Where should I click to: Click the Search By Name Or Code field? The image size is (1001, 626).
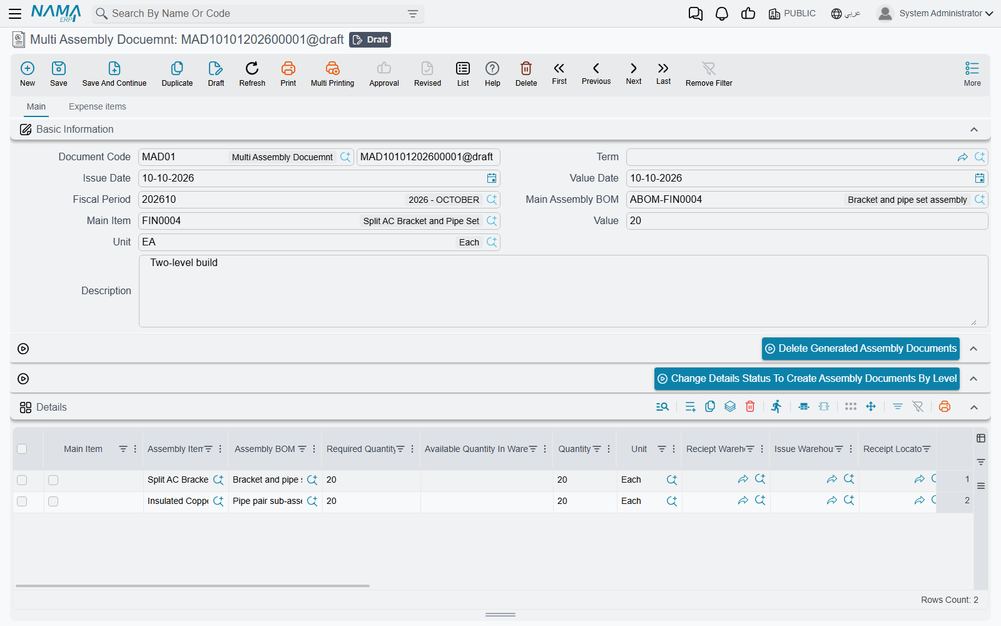[x=258, y=14]
